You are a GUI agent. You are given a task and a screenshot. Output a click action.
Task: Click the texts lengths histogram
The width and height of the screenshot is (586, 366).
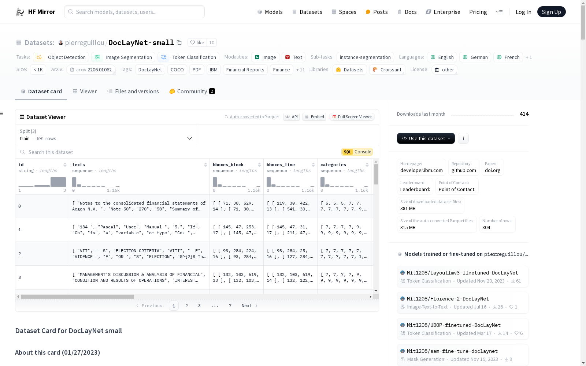point(96,182)
